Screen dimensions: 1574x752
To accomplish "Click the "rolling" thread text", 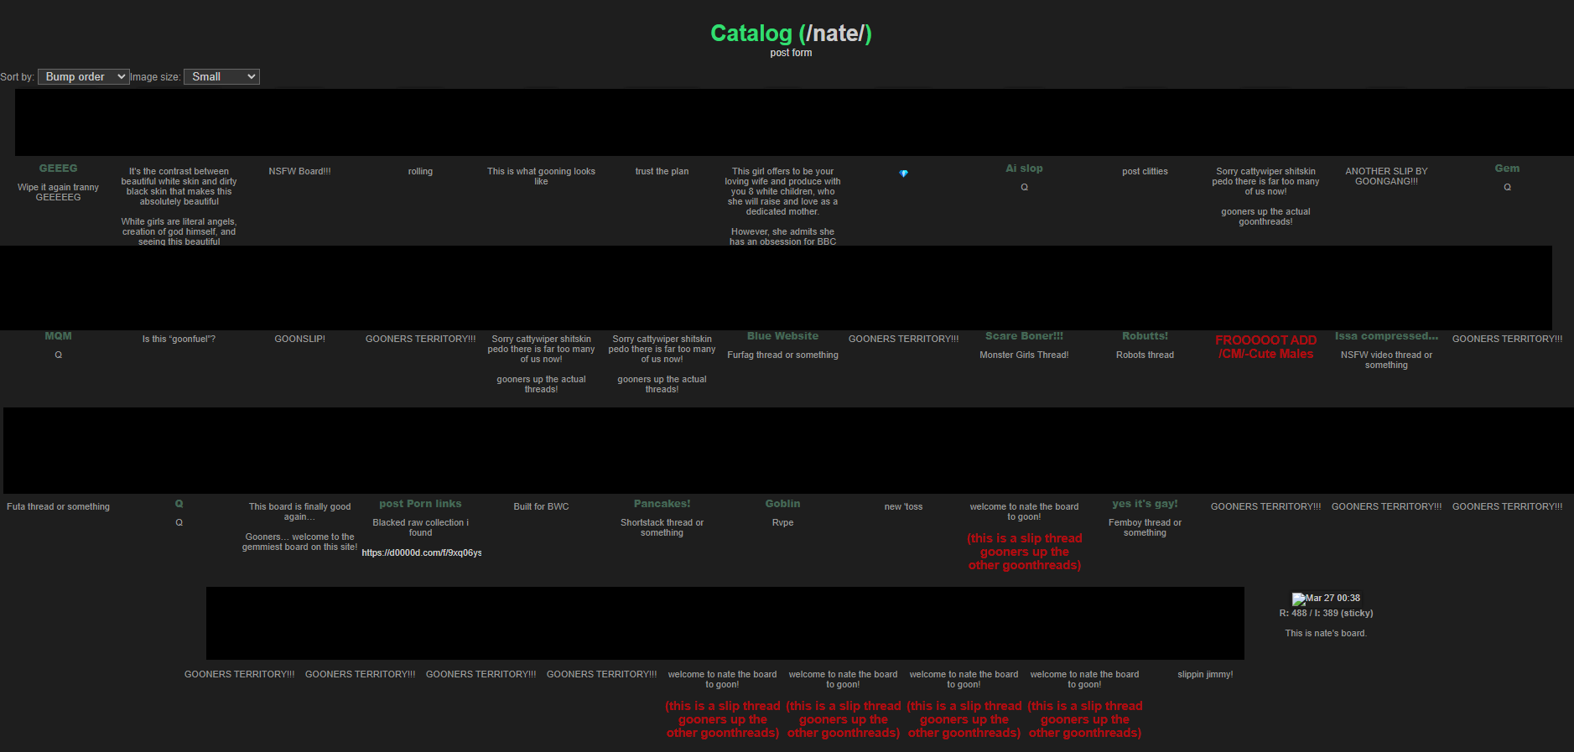I will (420, 172).
